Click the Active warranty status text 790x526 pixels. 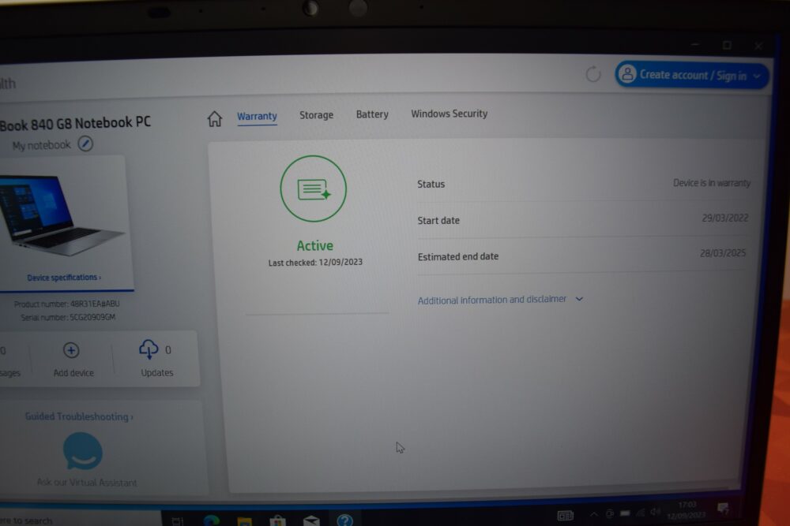click(315, 245)
